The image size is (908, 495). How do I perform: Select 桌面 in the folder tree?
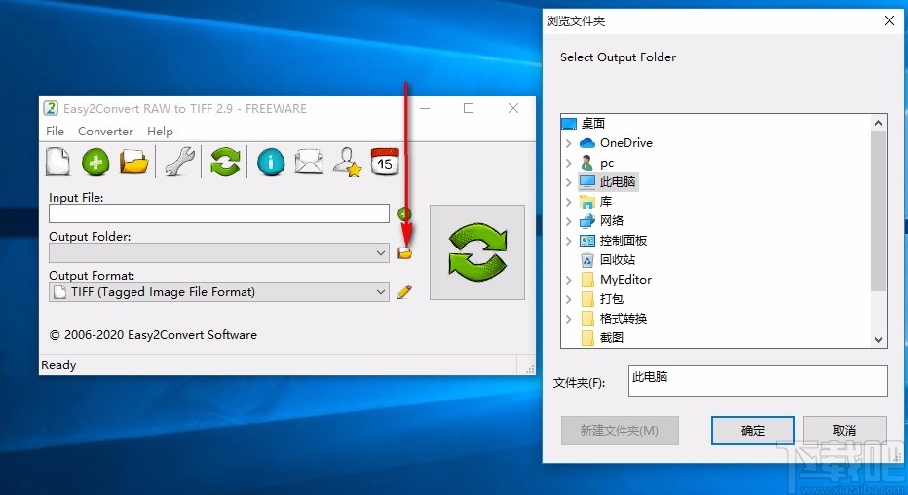tap(593, 124)
